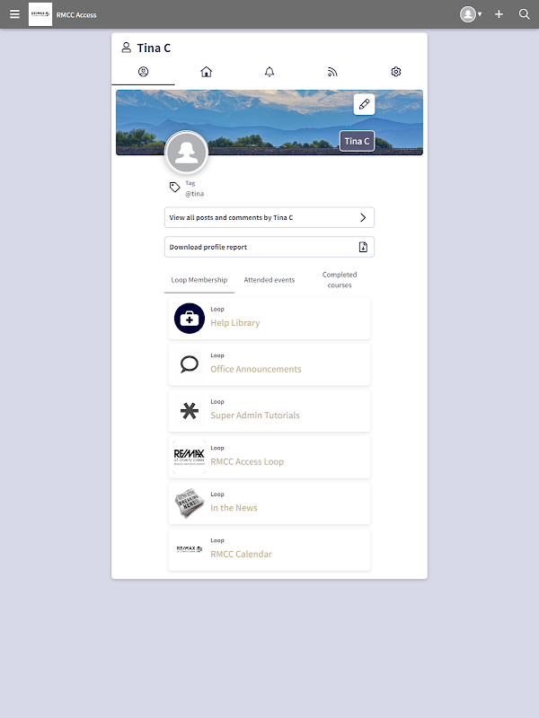Viewport: 539px width, 718px height.
Task: Open the Office Announcements loop
Action: tap(269, 364)
